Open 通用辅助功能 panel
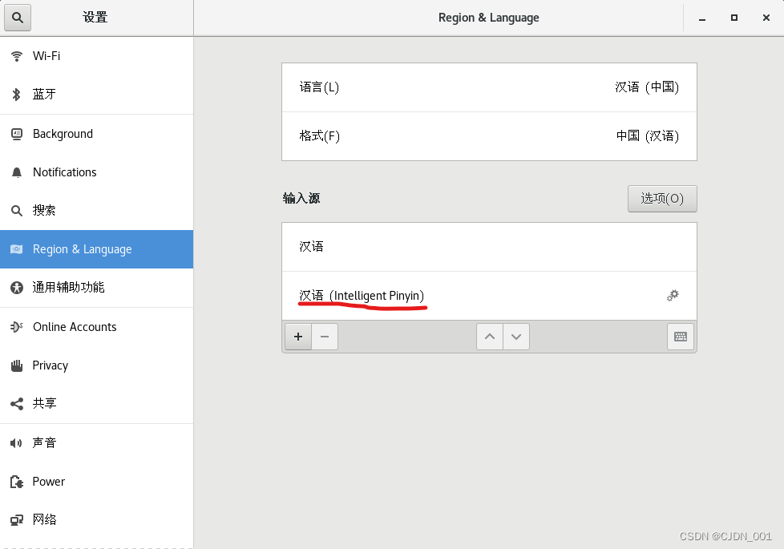 click(96, 288)
